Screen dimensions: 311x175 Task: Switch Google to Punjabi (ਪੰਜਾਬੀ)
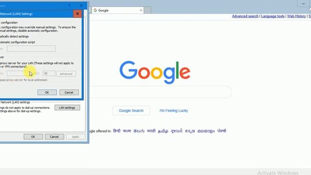pyautogui.click(x=222, y=131)
